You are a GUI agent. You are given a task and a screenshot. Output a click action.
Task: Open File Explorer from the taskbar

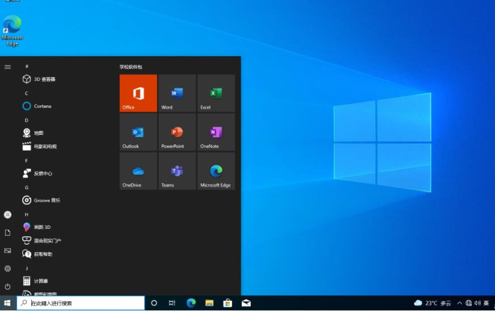(209, 303)
